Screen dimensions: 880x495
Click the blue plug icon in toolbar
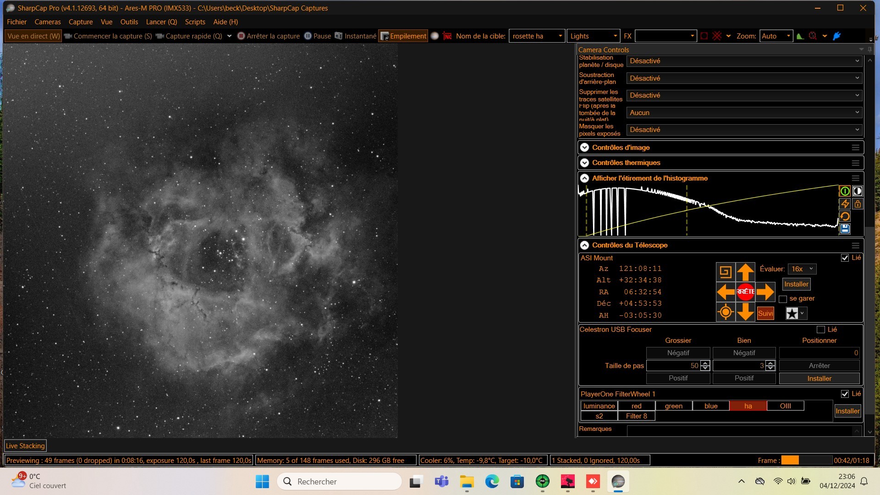[x=837, y=36]
